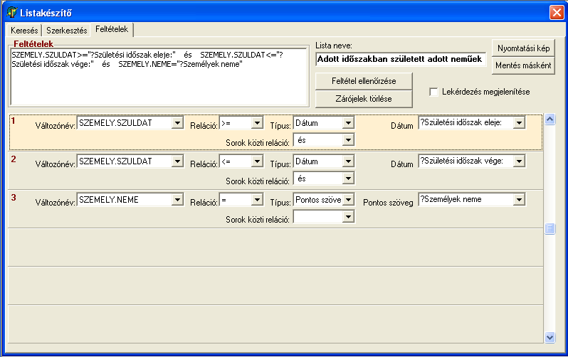Click the Listakészítő title bar app icon
This screenshot has width=568, height=357.
pyautogui.click(x=11, y=13)
